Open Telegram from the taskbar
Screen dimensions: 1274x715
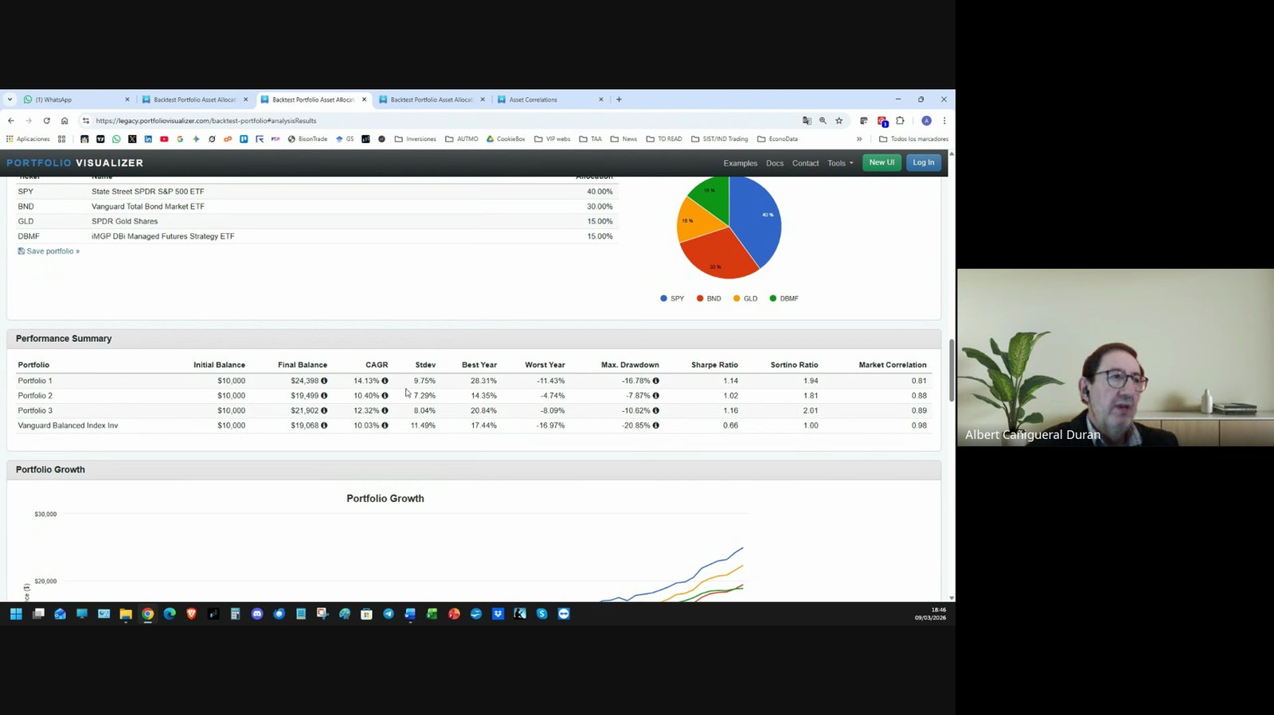pyautogui.click(x=389, y=614)
